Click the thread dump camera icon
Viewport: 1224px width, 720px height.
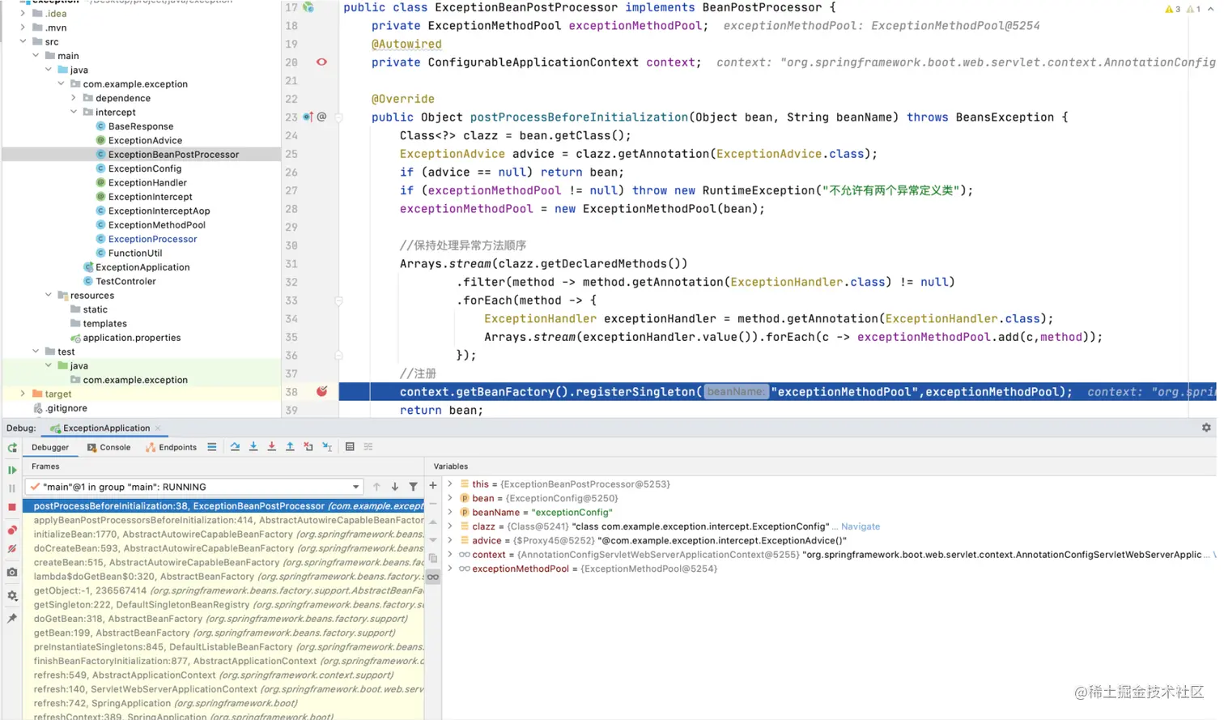[x=12, y=573]
